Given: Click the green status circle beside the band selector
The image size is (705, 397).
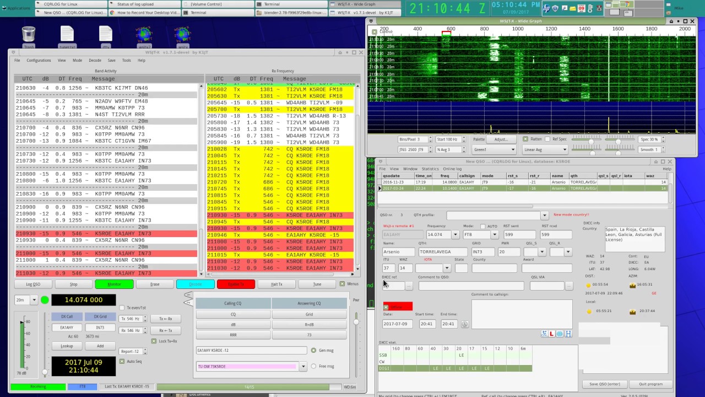Looking at the screenshot, I should click(45, 300).
